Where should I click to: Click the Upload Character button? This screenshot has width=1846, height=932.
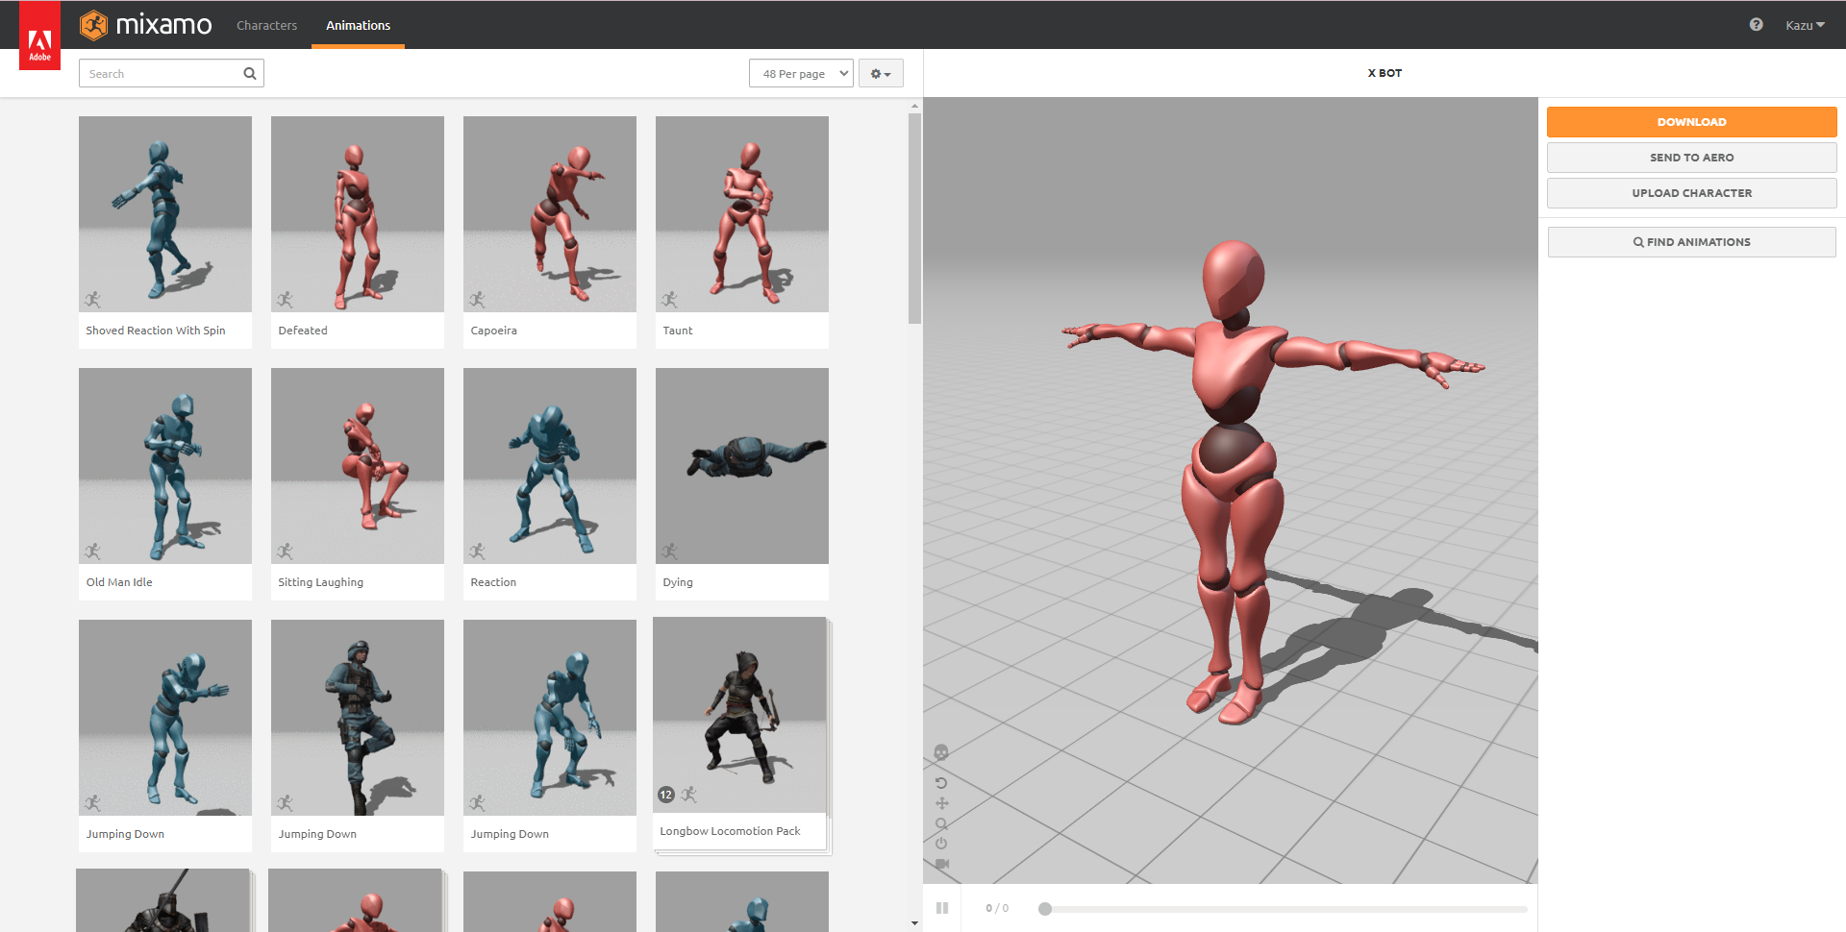(x=1691, y=193)
